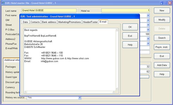The height and width of the screenshot is (105, 173).
Task: Click the 'GUBSE Aktiengesellschaft' line
Action: [x=38, y=41]
